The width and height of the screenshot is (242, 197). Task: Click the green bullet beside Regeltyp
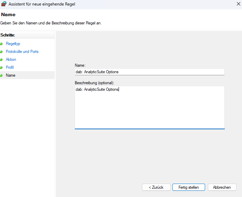click(x=1, y=44)
